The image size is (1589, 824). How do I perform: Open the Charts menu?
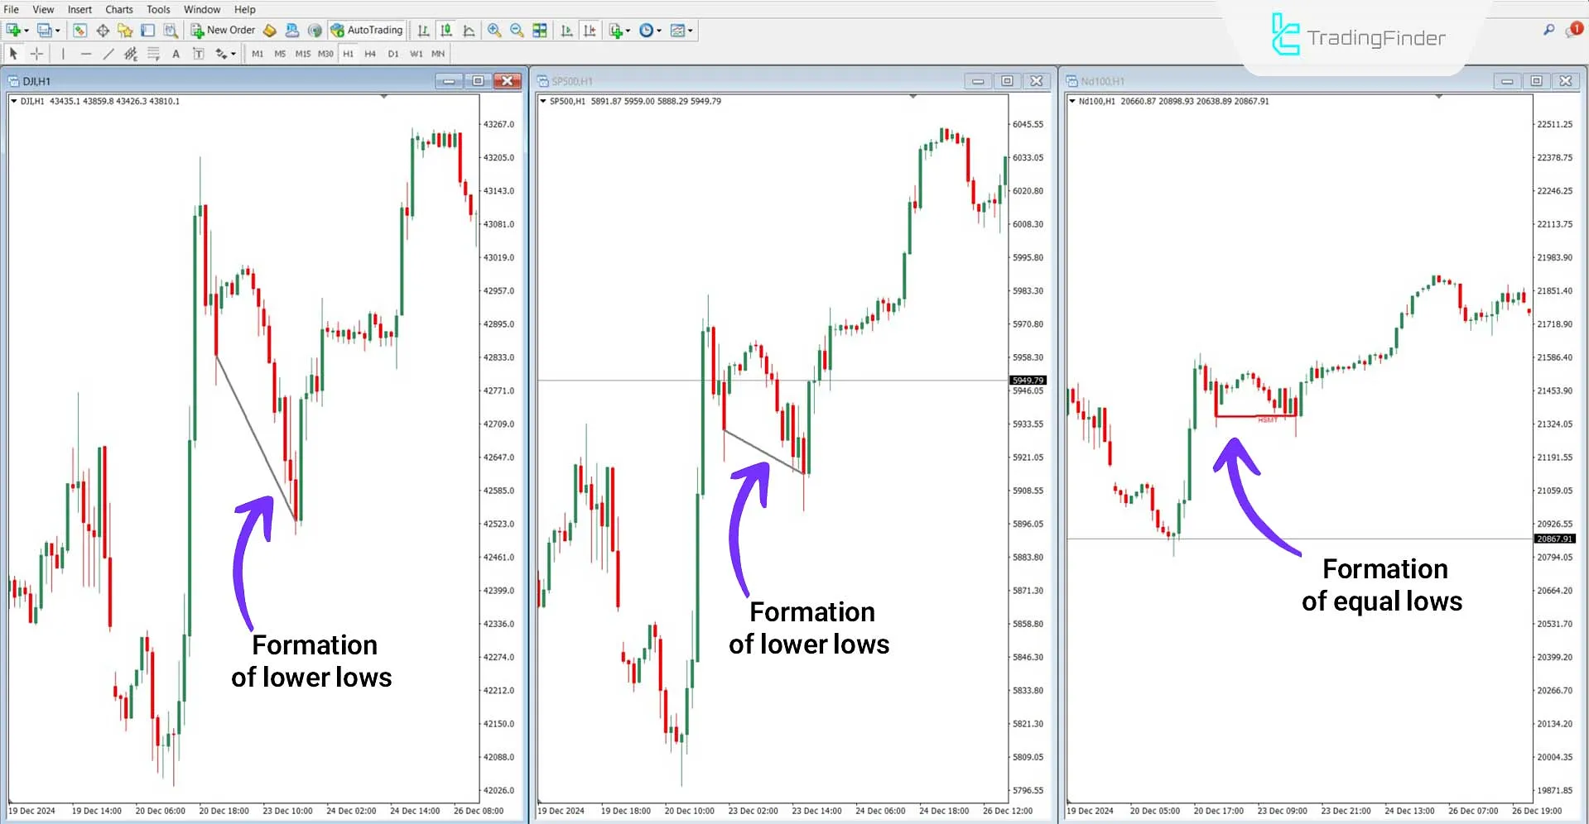(x=118, y=9)
